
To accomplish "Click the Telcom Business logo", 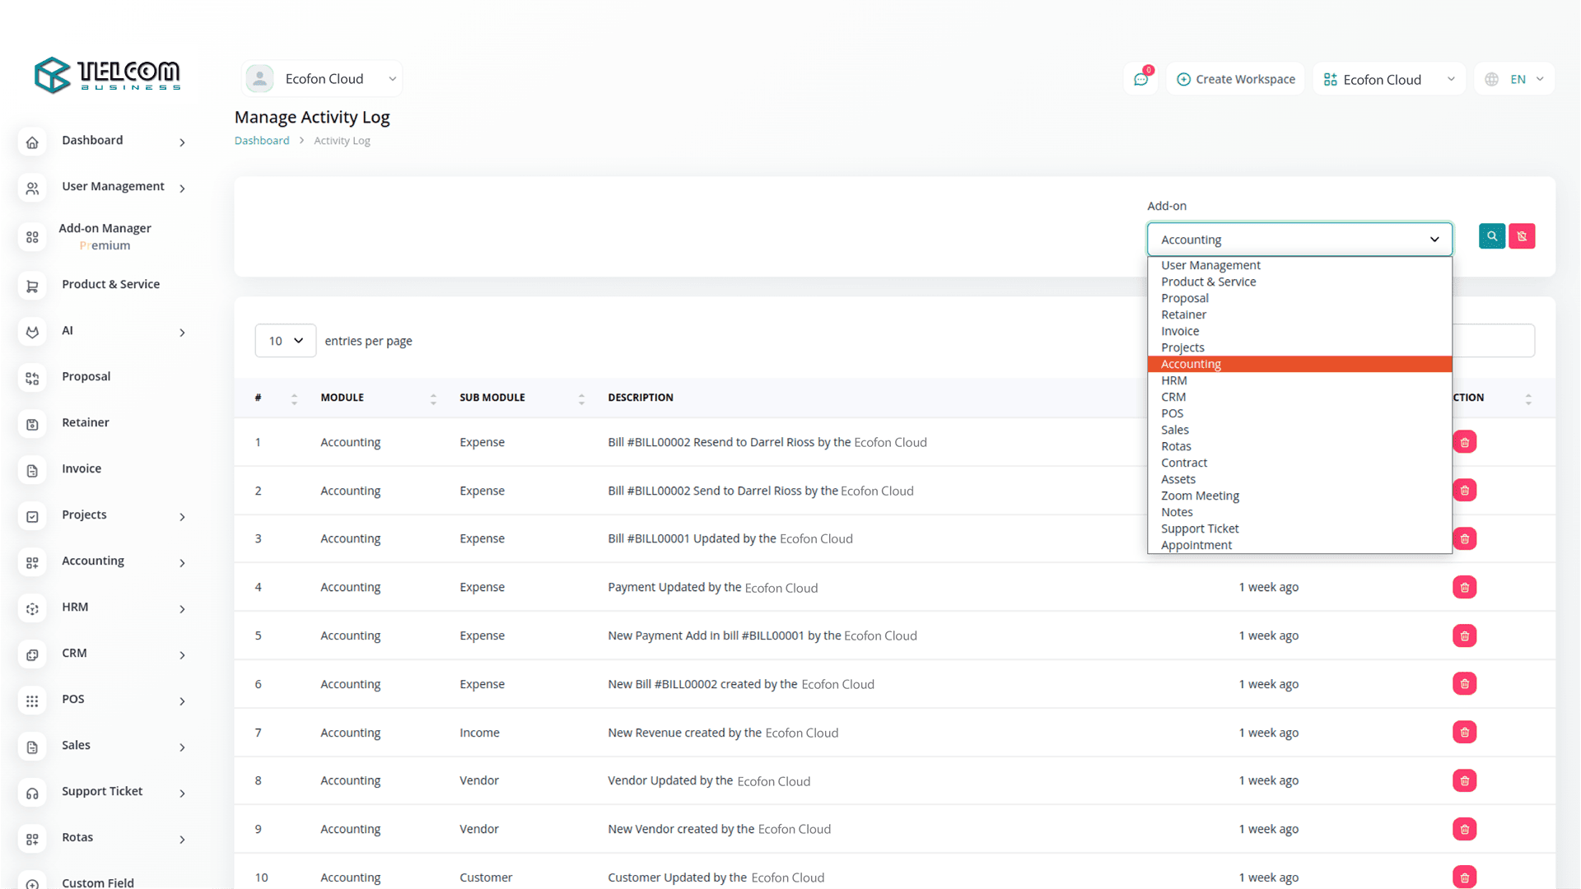I will (107, 75).
